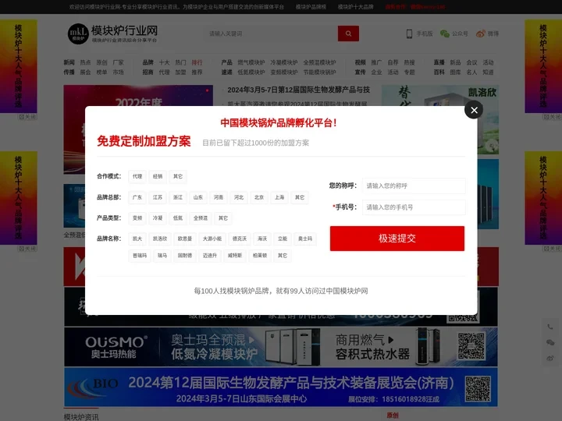The width and height of the screenshot is (562, 421).
Task: Focus the keyword search box
Action: [x=271, y=34]
